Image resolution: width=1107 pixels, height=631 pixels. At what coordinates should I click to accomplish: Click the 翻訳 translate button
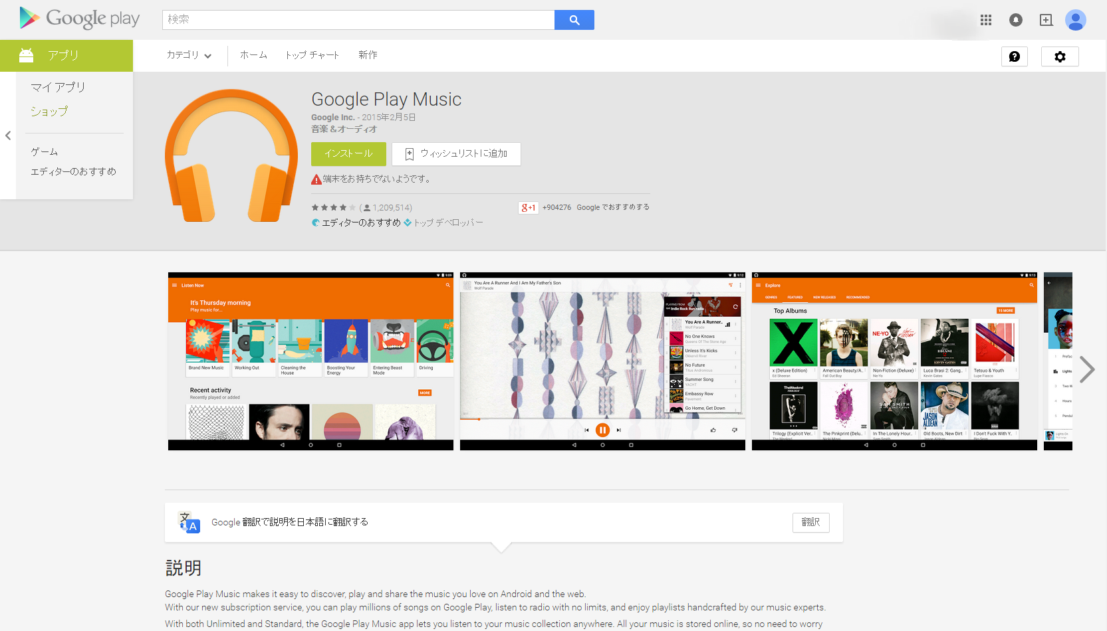810,522
